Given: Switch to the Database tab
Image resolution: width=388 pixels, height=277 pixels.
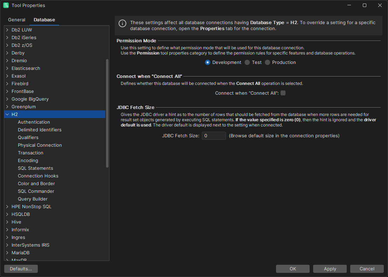Looking at the screenshot, I should coord(44,20).
